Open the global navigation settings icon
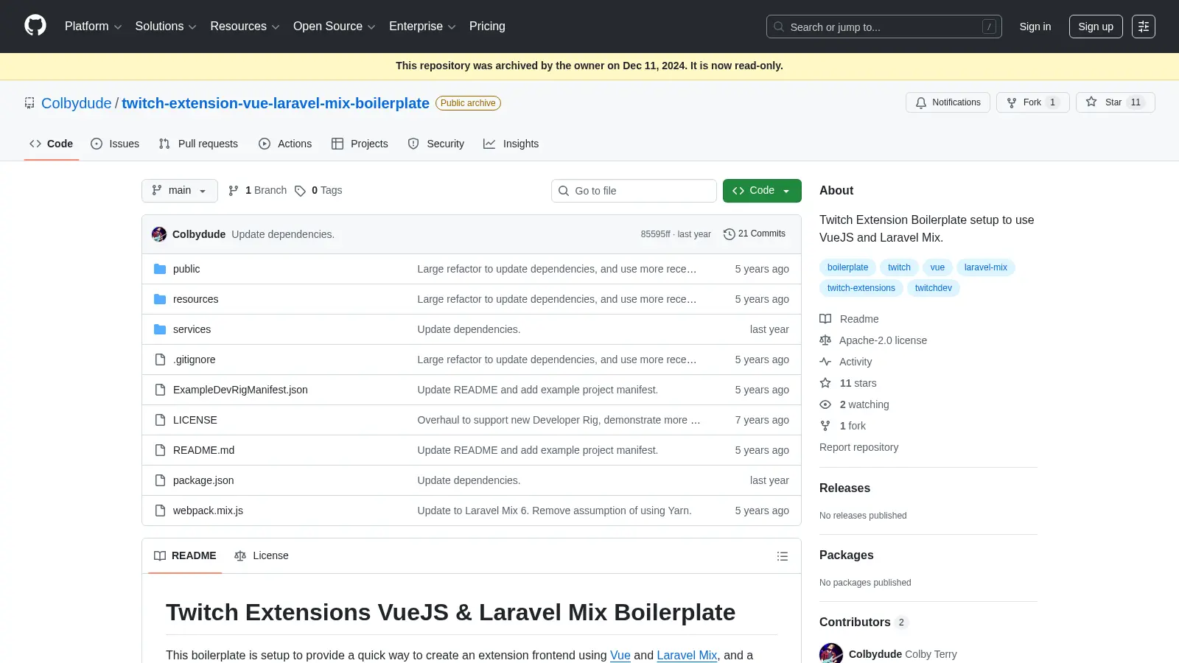1179x663 pixels. point(1144,27)
